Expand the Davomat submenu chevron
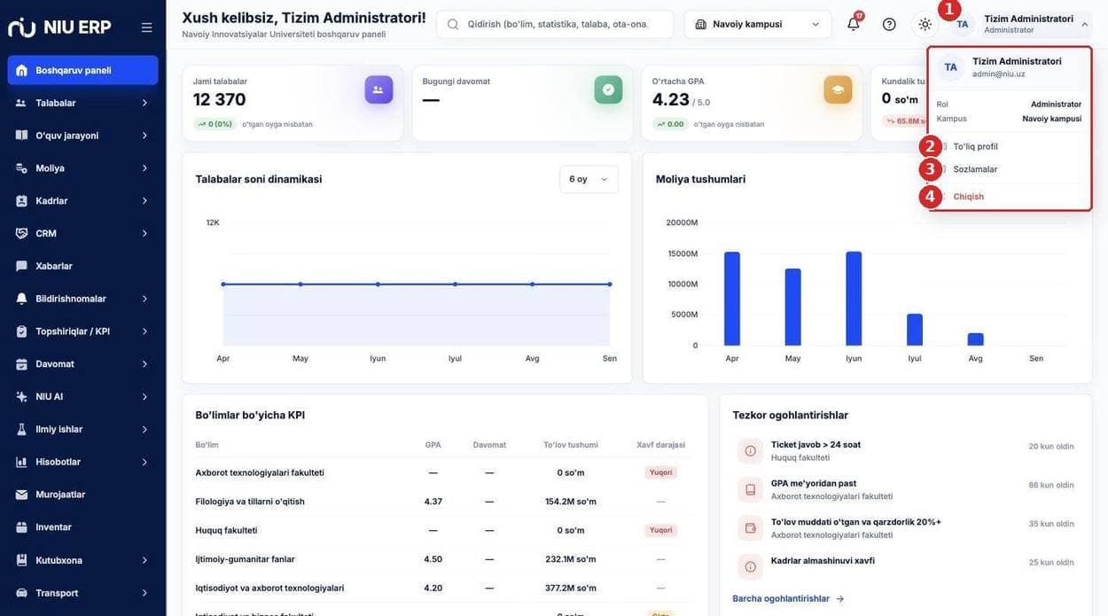The image size is (1108, 616). tap(145, 364)
